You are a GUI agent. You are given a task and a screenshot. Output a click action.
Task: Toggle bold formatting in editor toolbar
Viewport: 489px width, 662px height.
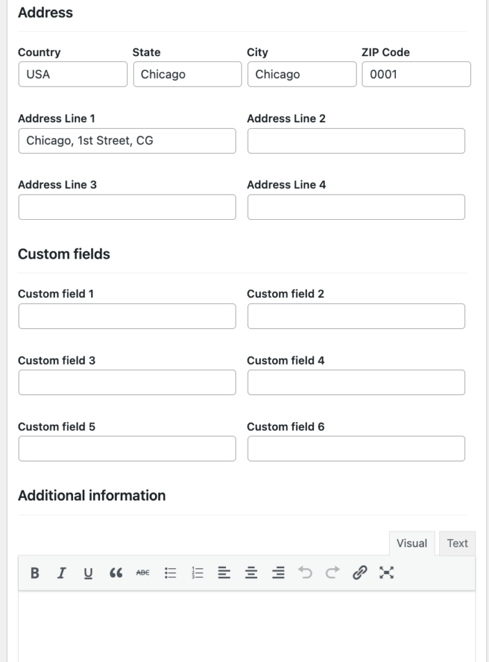click(x=35, y=573)
